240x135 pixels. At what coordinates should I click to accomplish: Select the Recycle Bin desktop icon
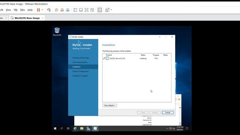(x=57, y=31)
